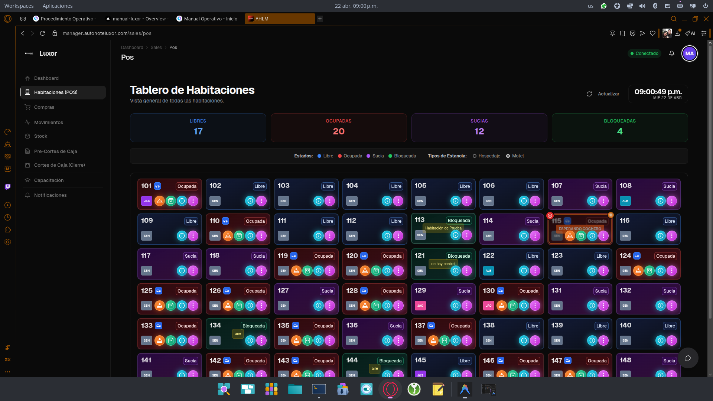Launch the terminal from the dock
Screen dimensions: 713x401
pyautogui.click(x=319, y=389)
